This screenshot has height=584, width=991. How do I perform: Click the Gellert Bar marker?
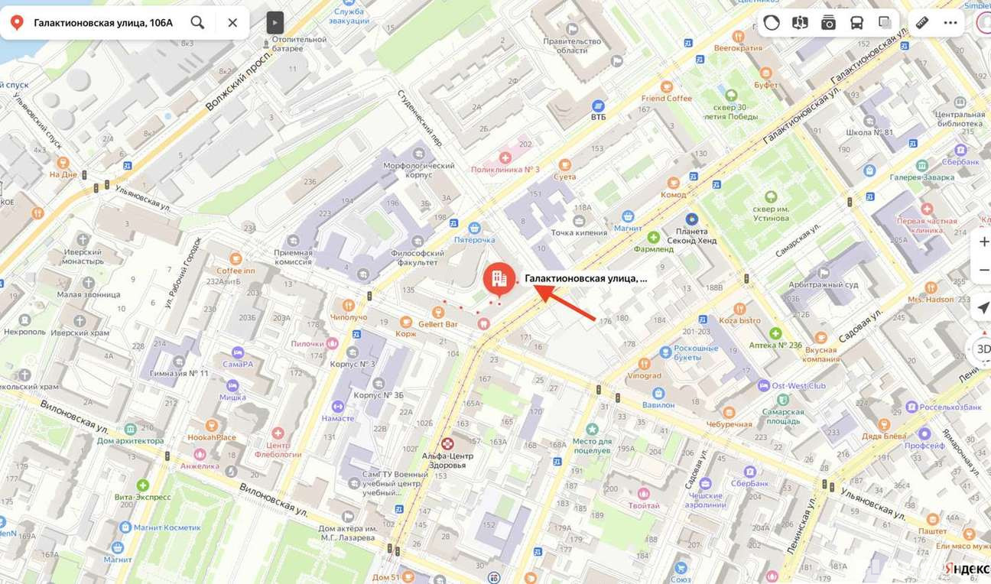(x=438, y=312)
